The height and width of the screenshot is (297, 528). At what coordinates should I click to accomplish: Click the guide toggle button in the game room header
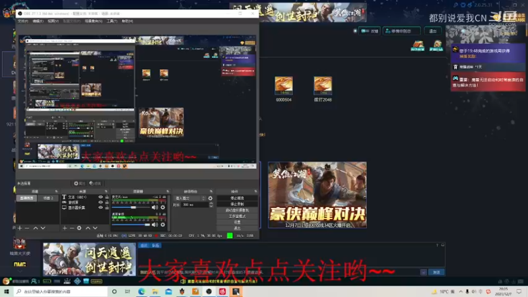370,31
